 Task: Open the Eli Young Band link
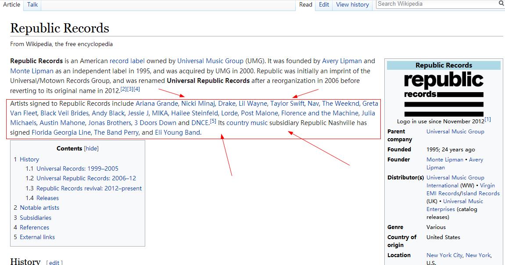(x=177, y=132)
